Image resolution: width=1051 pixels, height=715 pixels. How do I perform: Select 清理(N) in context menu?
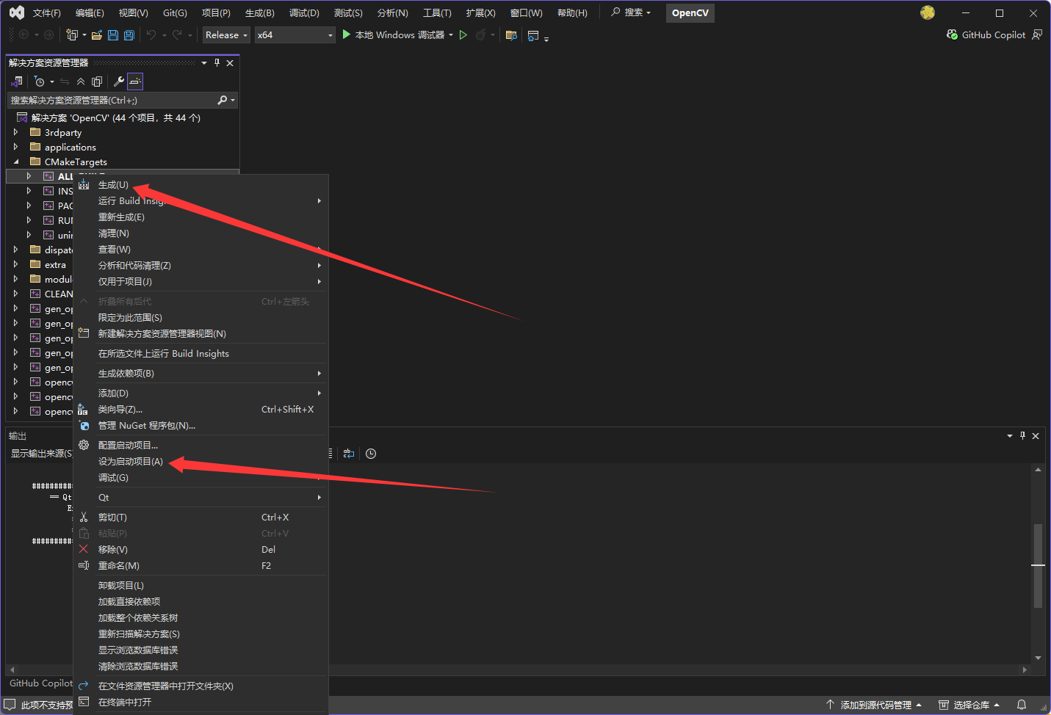[201, 233]
